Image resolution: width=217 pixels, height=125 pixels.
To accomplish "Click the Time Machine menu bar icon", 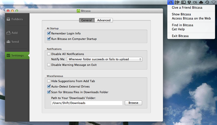I will tap(207, 2).
